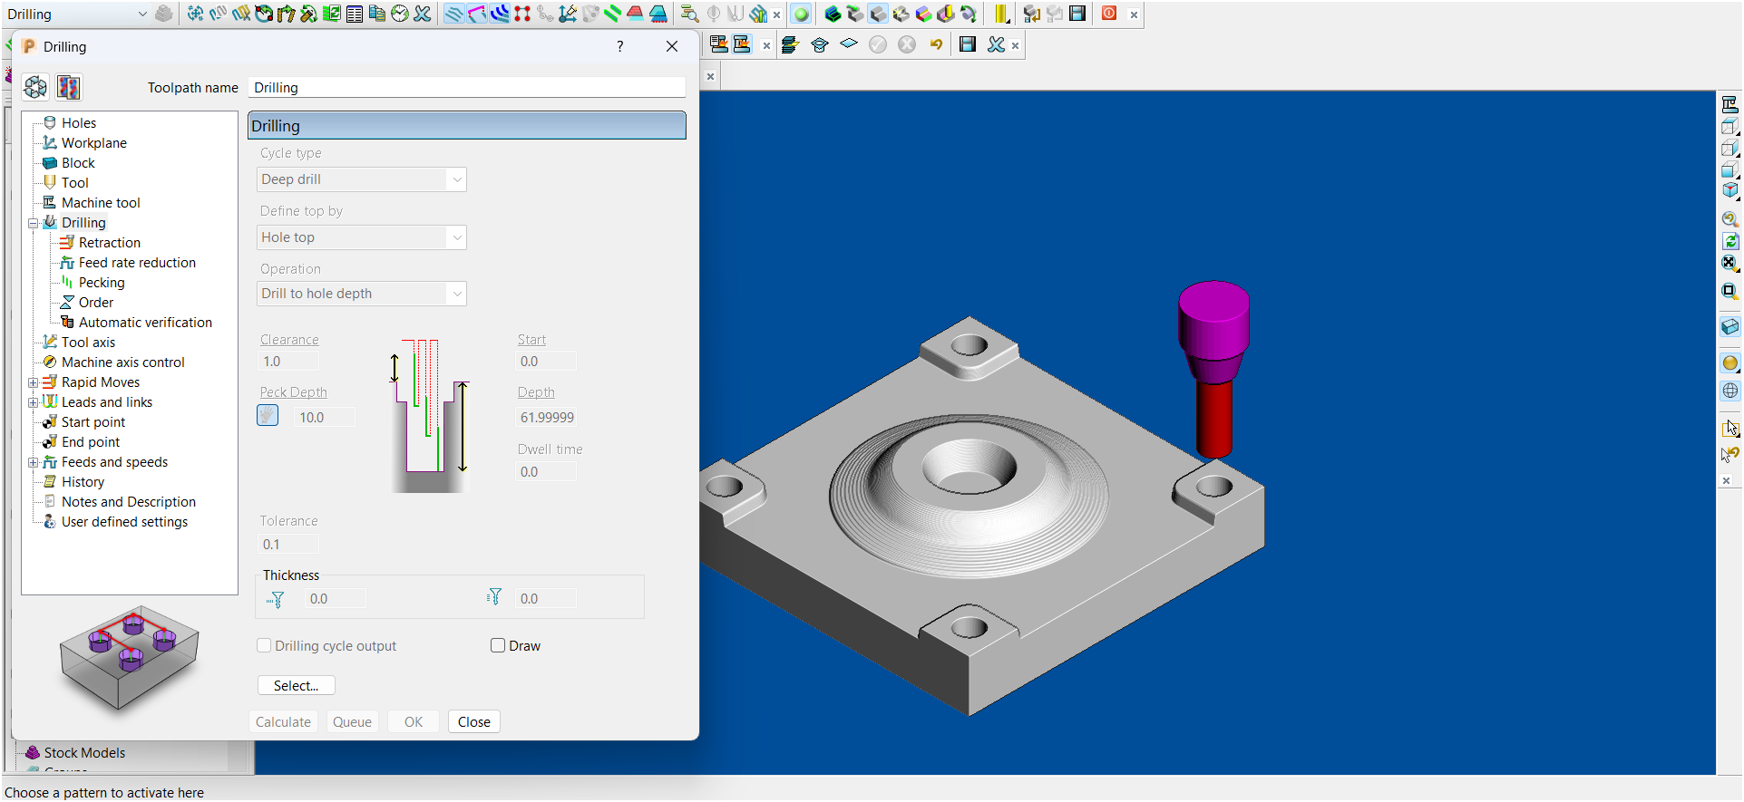Select Workplane in the settings tree
Viewport: 1744px width, 802px height.
(x=94, y=143)
